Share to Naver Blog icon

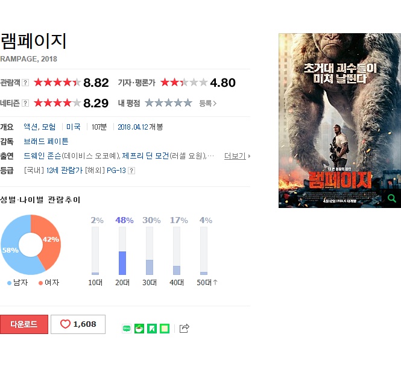click(127, 328)
